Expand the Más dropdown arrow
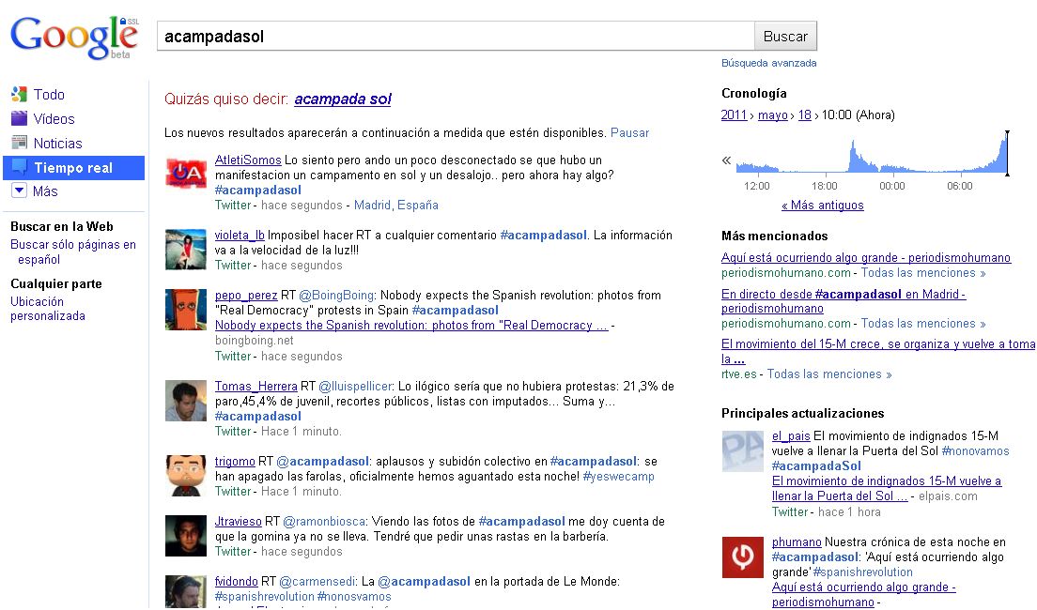1037x610 pixels. point(19,191)
